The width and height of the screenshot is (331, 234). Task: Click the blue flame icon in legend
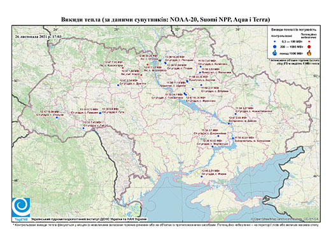[x=275, y=53]
